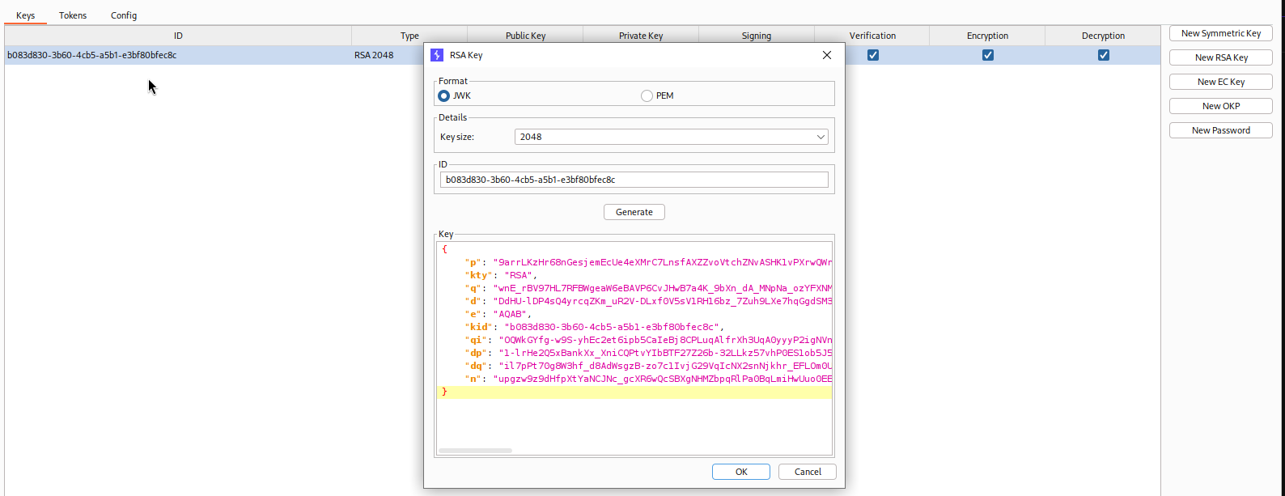The width and height of the screenshot is (1285, 496).
Task: Click the horizontal scrollbar in Key editor
Action: tap(475, 451)
